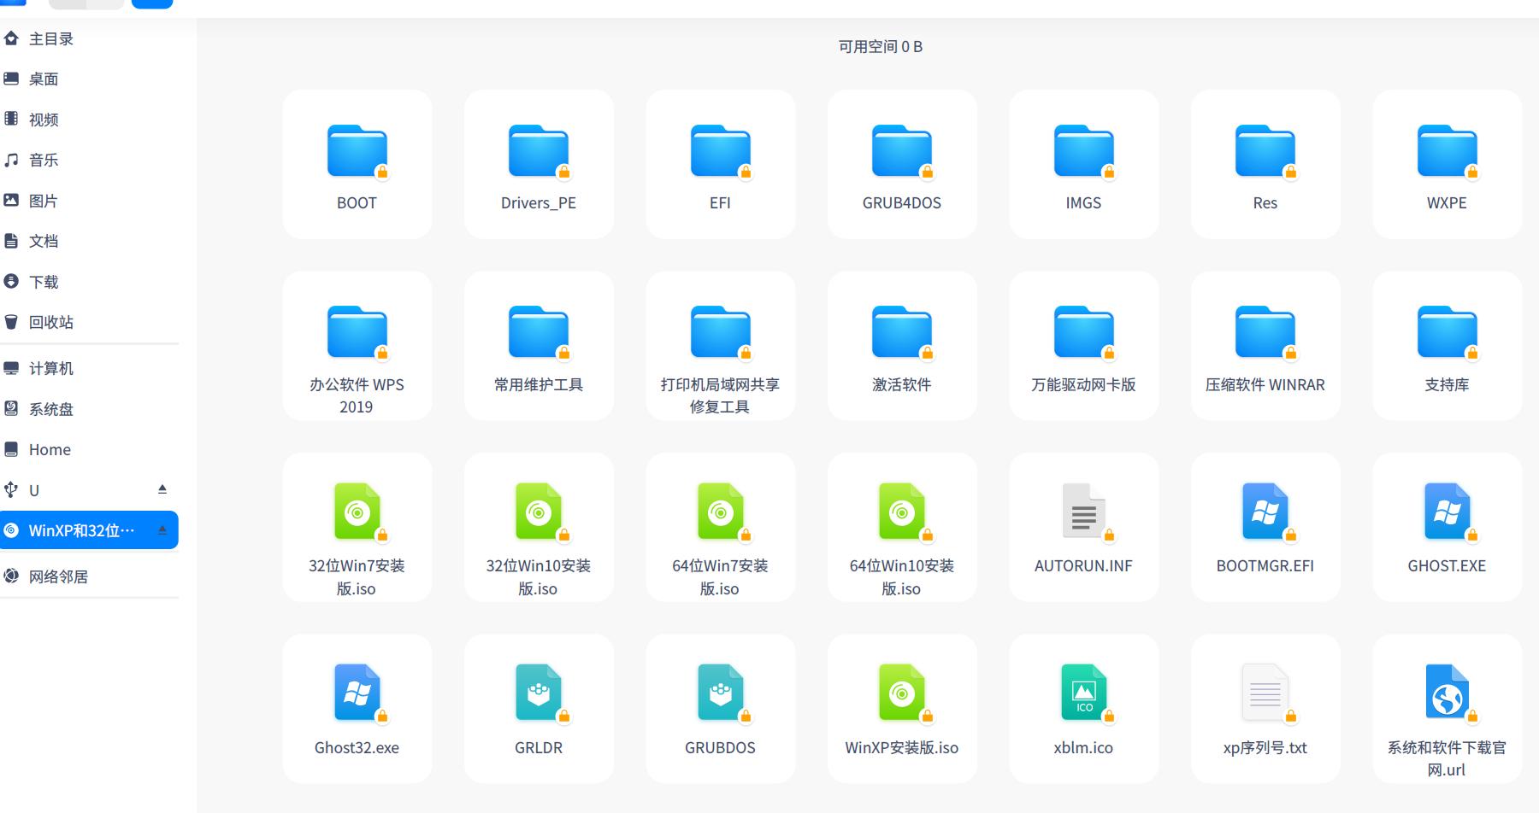Image resolution: width=1539 pixels, height=813 pixels.
Task: Select the BOOTMGR.EFI file
Action: [1265, 527]
